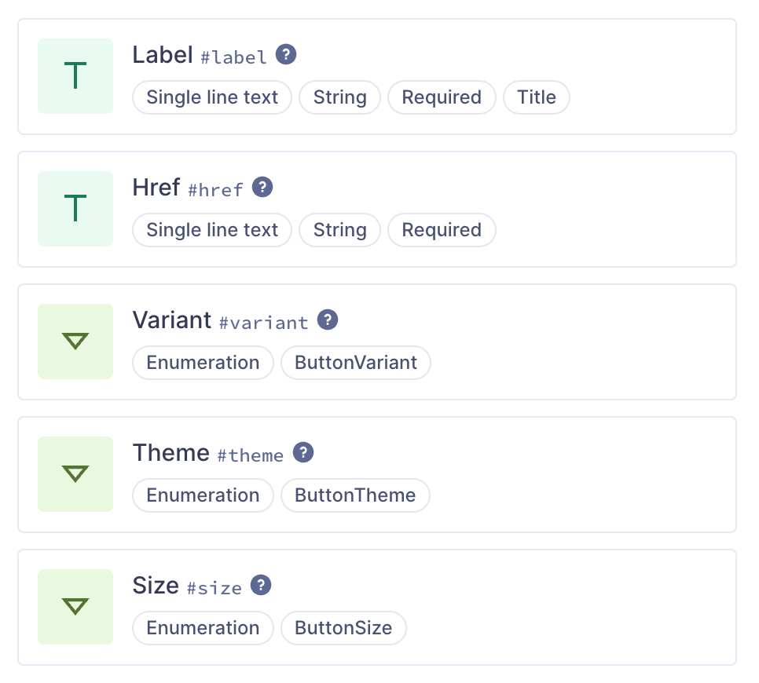759x683 pixels.
Task: Click the Label field text type icon
Action: click(x=75, y=76)
